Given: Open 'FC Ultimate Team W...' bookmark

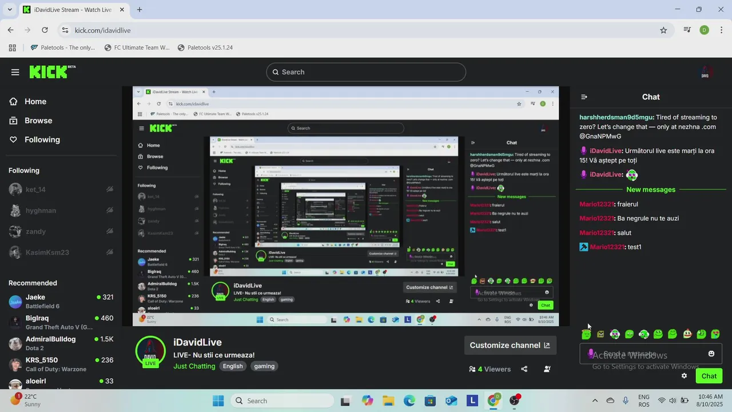Looking at the screenshot, I should point(137,47).
